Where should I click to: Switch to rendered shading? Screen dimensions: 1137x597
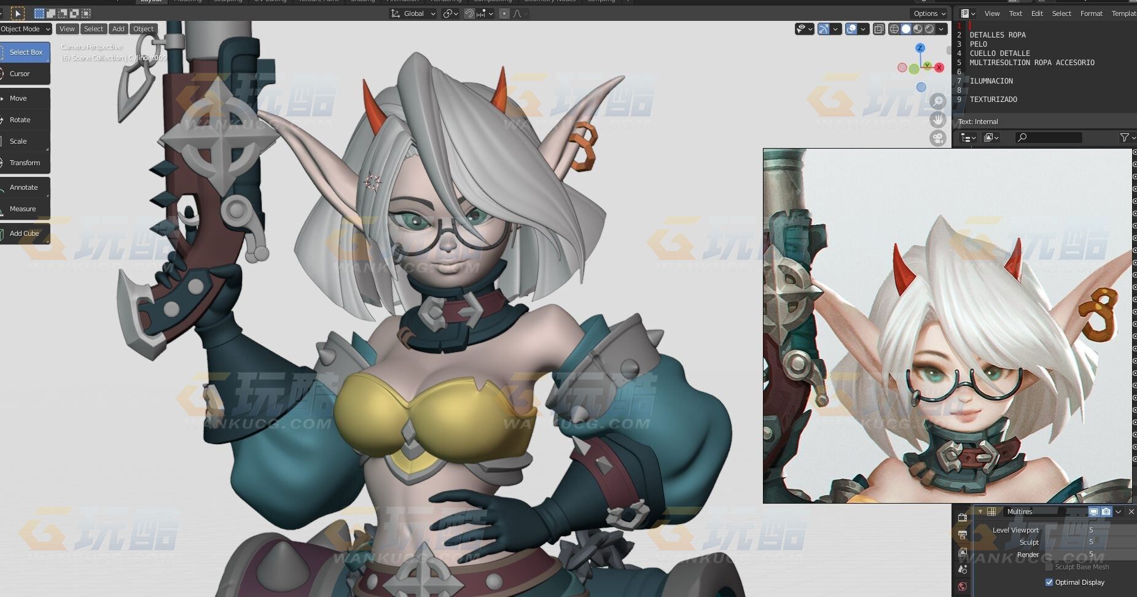(929, 29)
